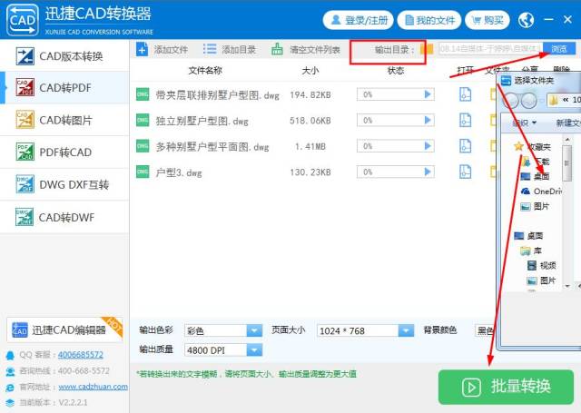Click progress bar of 户型3.dwg
The image size is (581, 413).
click(x=396, y=172)
